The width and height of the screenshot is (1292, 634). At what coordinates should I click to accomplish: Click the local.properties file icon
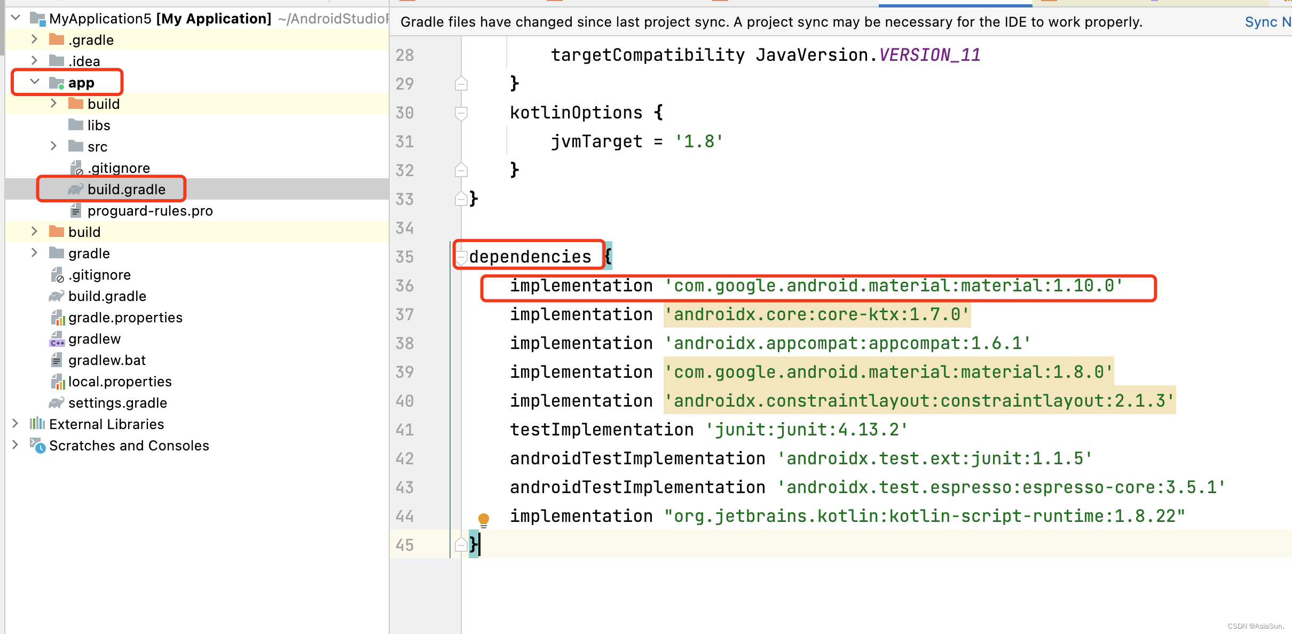[x=58, y=382]
